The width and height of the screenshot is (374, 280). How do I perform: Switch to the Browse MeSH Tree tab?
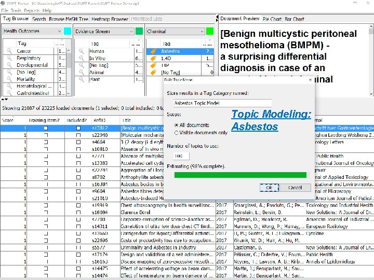tap(69, 19)
